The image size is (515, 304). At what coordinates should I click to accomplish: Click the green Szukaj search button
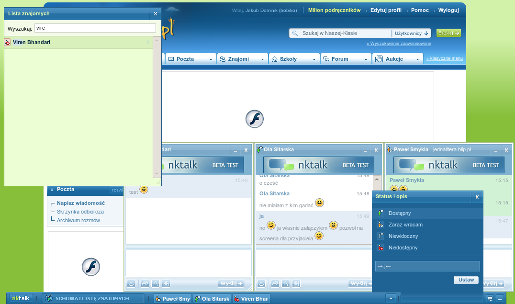[448, 33]
